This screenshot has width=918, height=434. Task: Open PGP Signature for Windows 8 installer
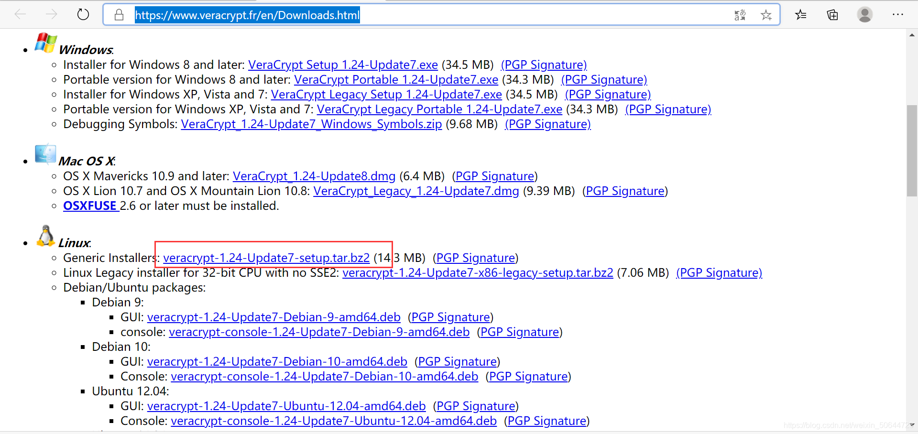544,65
